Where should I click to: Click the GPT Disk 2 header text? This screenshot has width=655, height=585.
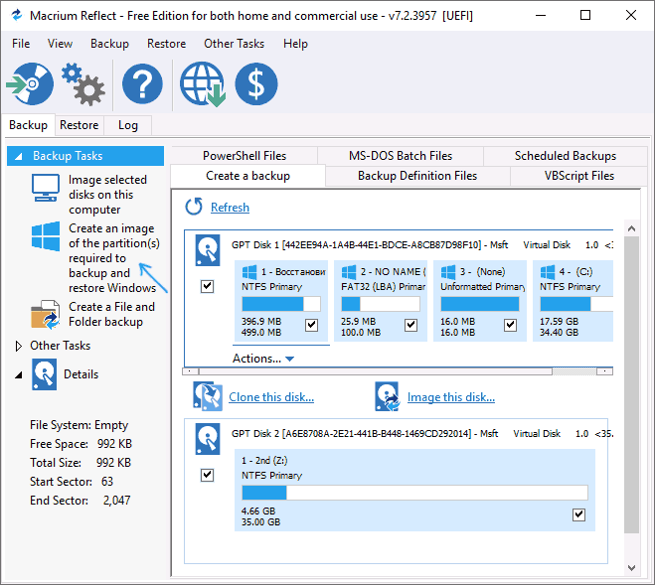pos(422,434)
